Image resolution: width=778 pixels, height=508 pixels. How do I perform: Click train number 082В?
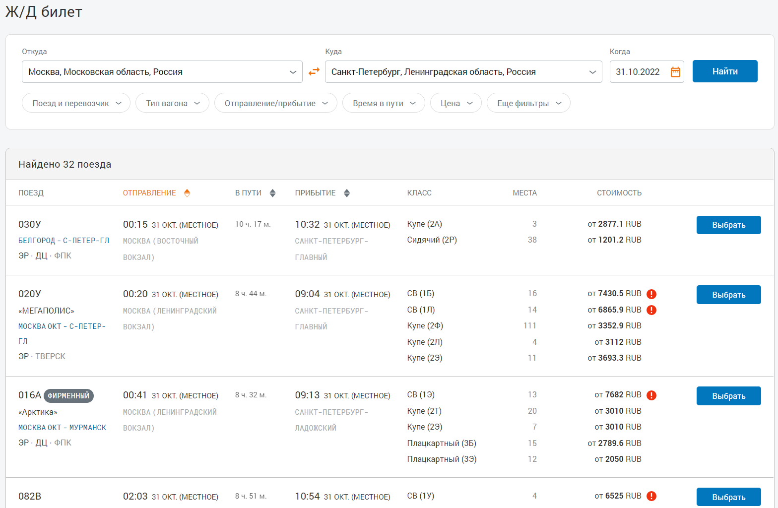click(30, 496)
